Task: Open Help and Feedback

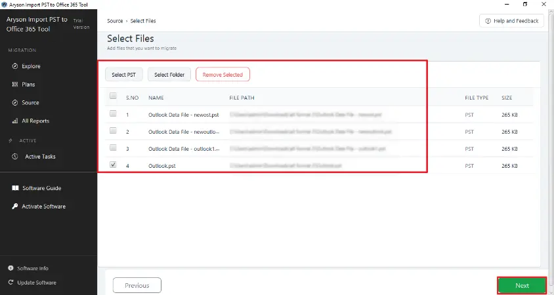Action: tap(511, 21)
